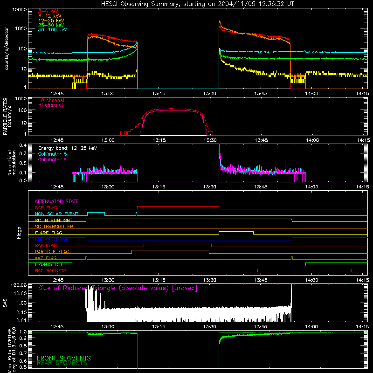The image size is (373, 373).
Task: Click the '10.00' tick on the SAS axis
Action: 20,293
